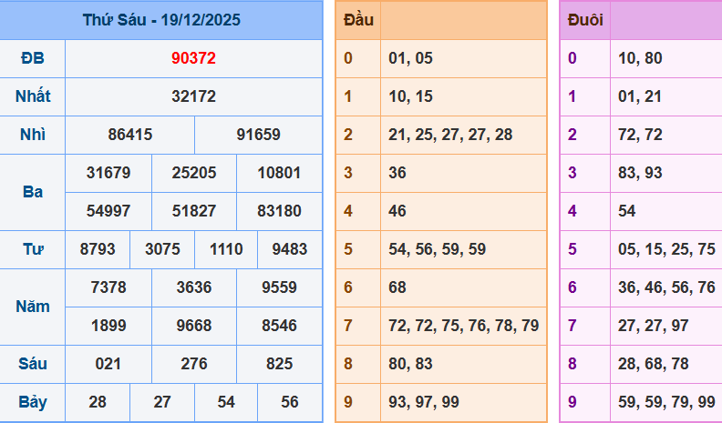Select the Nhì prize row label
This screenshot has height=423, width=722.
pos(33,135)
